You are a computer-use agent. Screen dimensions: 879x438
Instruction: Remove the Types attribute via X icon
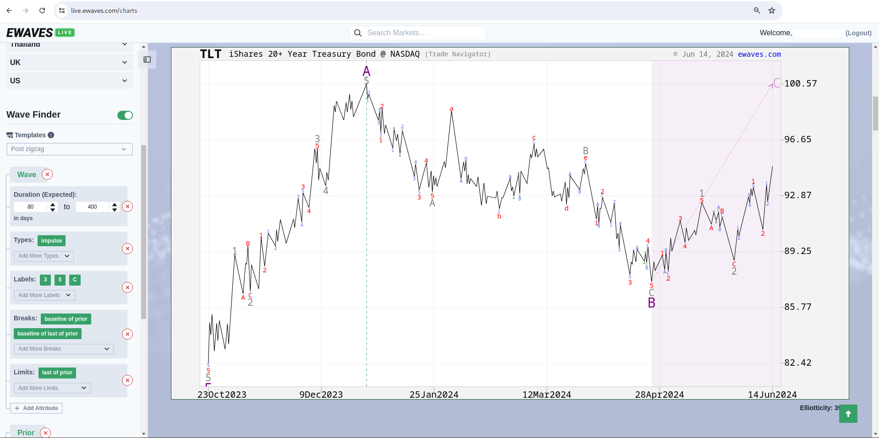127,249
